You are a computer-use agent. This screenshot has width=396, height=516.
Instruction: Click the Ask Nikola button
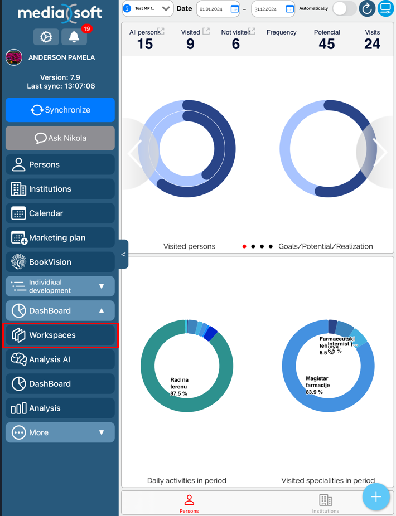[60, 138]
